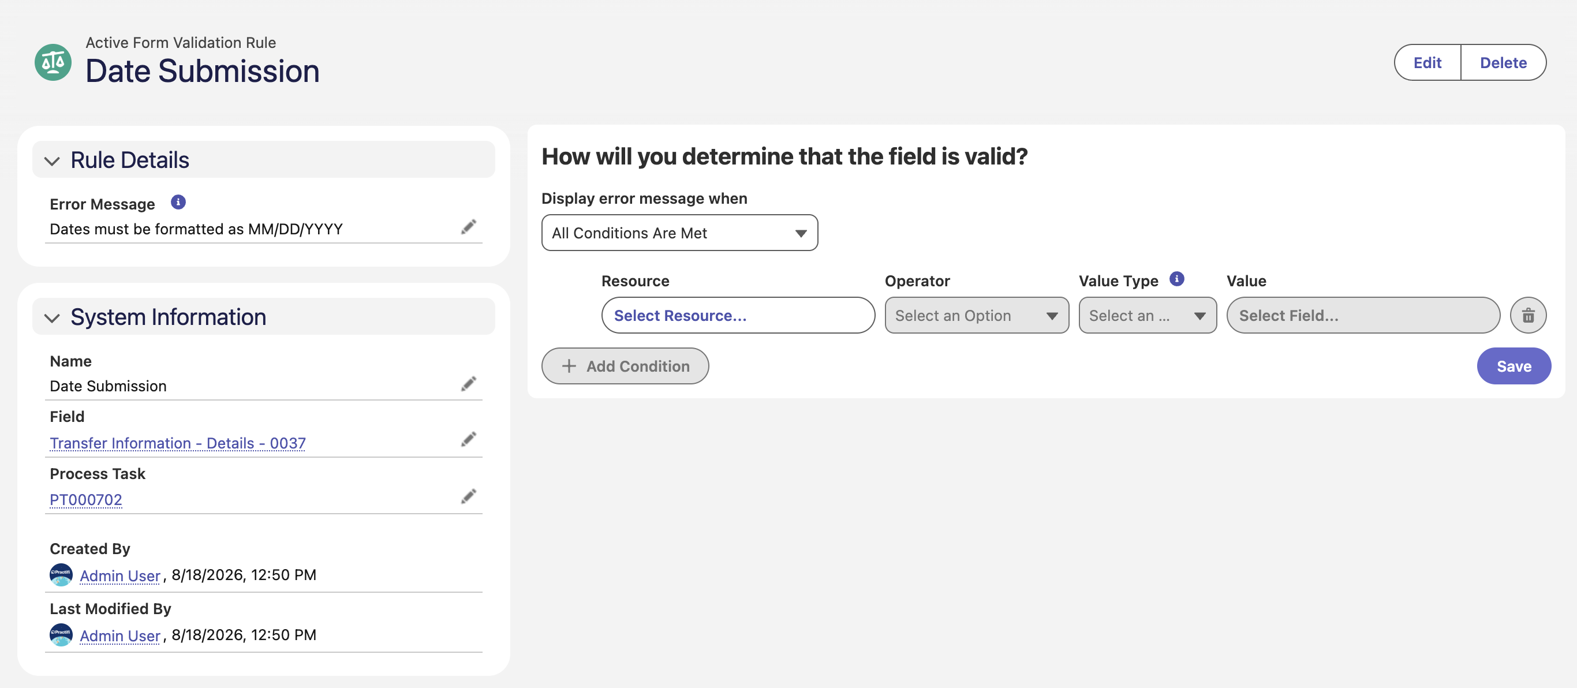Screen dimensions: 1577x688
Task: Open All Conditions Are Met dropdown
Action: coord(679,233)
